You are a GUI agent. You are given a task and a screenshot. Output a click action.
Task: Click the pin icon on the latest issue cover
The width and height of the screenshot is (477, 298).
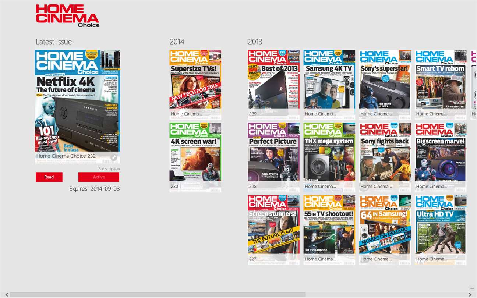point(114,157)
